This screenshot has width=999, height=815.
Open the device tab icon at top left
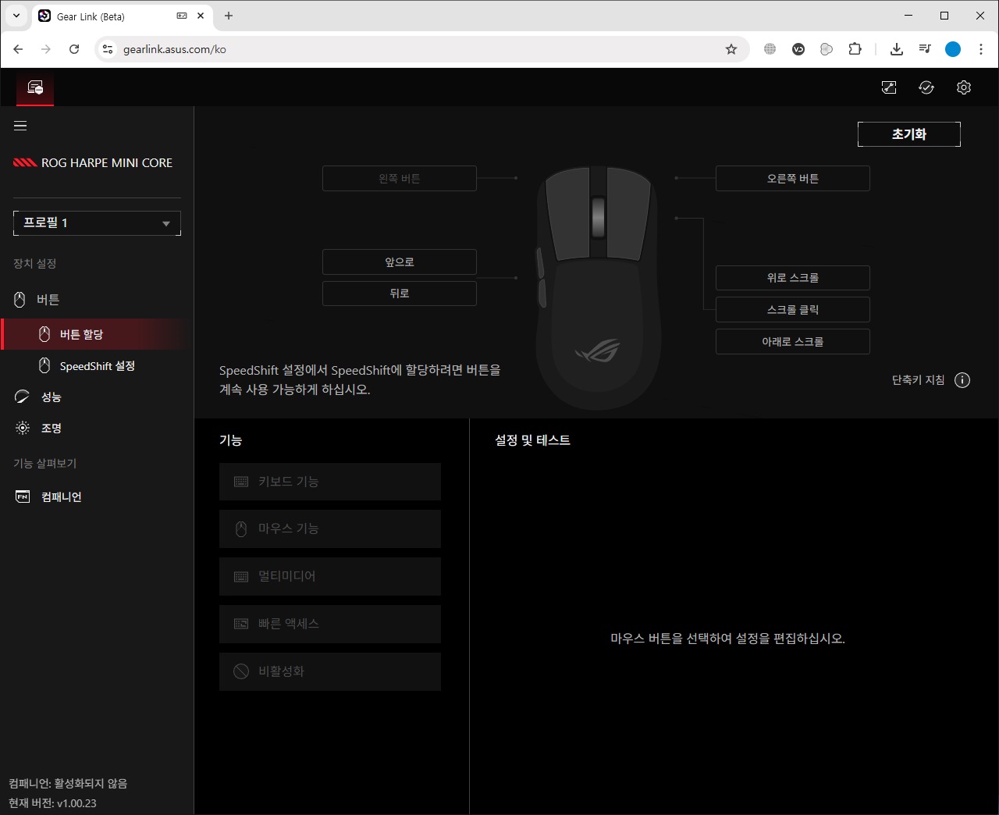(x=35, y=87)
